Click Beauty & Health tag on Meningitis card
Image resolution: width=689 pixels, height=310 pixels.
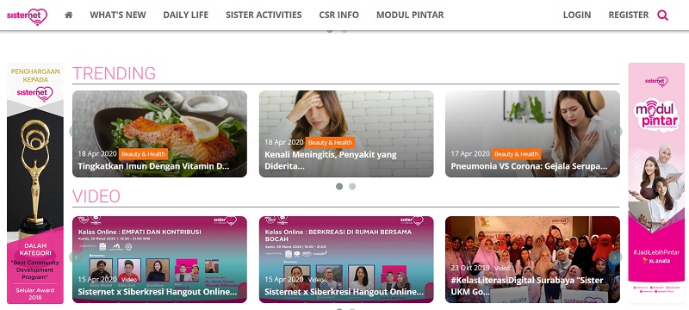click(330, 142)
